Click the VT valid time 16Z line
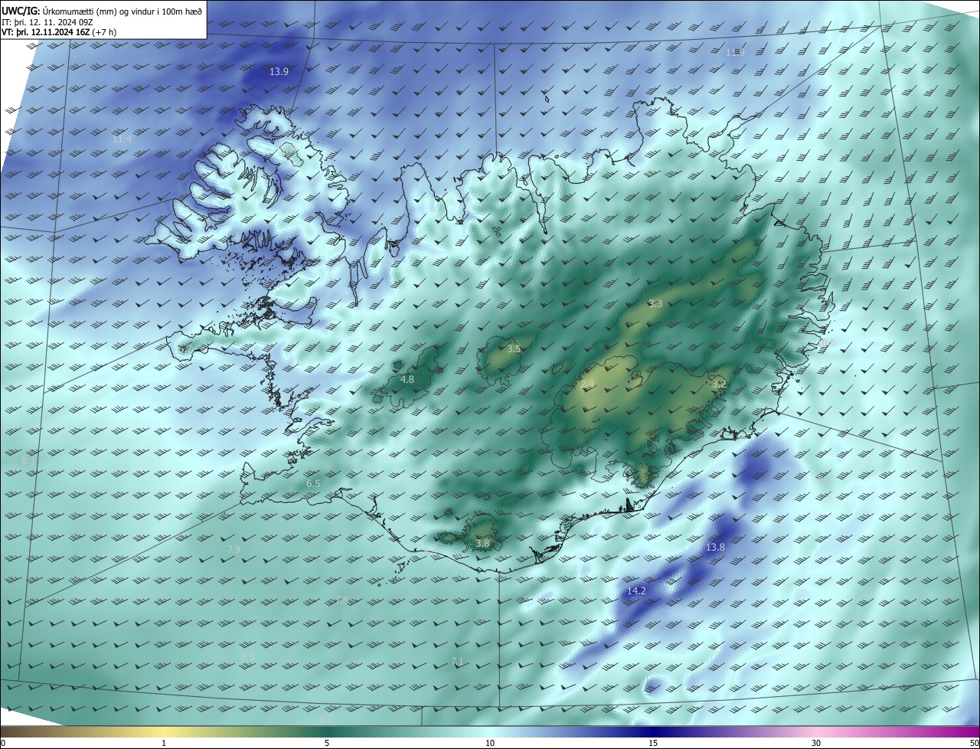980x749 pixels. pyautogui.click(x=60, y=32)
